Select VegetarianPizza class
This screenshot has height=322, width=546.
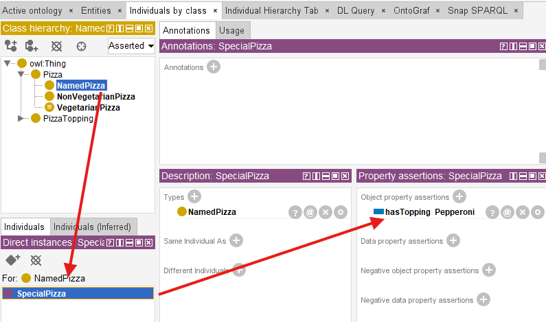89,108
